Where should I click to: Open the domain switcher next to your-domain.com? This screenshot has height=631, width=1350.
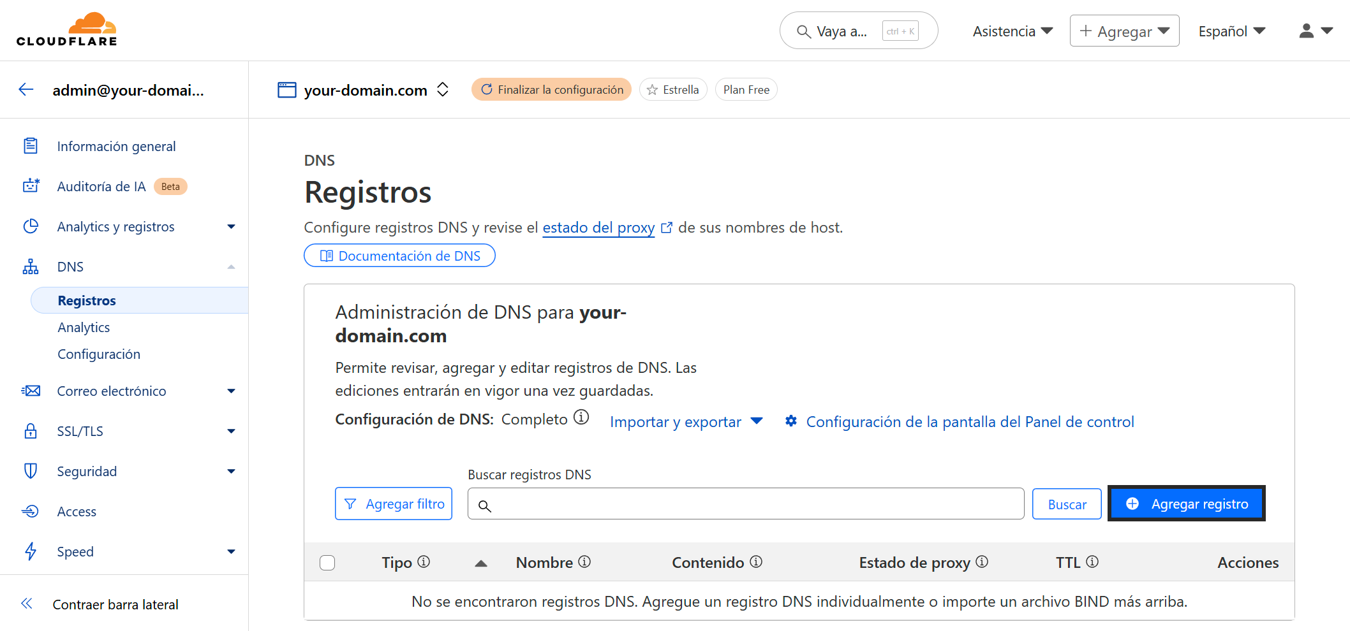[x=443, y=90]
